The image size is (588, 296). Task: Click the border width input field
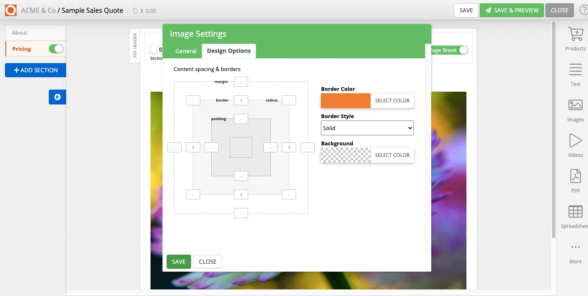(x=241, y=100)
